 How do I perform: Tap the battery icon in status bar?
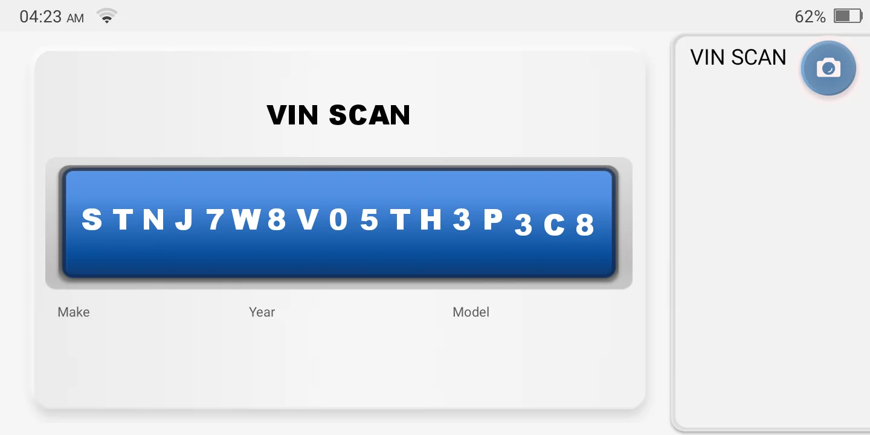click(848, 16)
